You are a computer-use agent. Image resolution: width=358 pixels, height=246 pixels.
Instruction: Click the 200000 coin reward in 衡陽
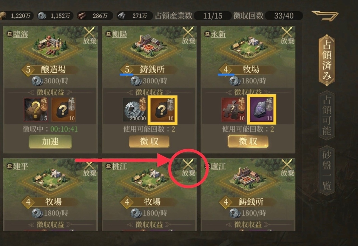click(135, 110)
